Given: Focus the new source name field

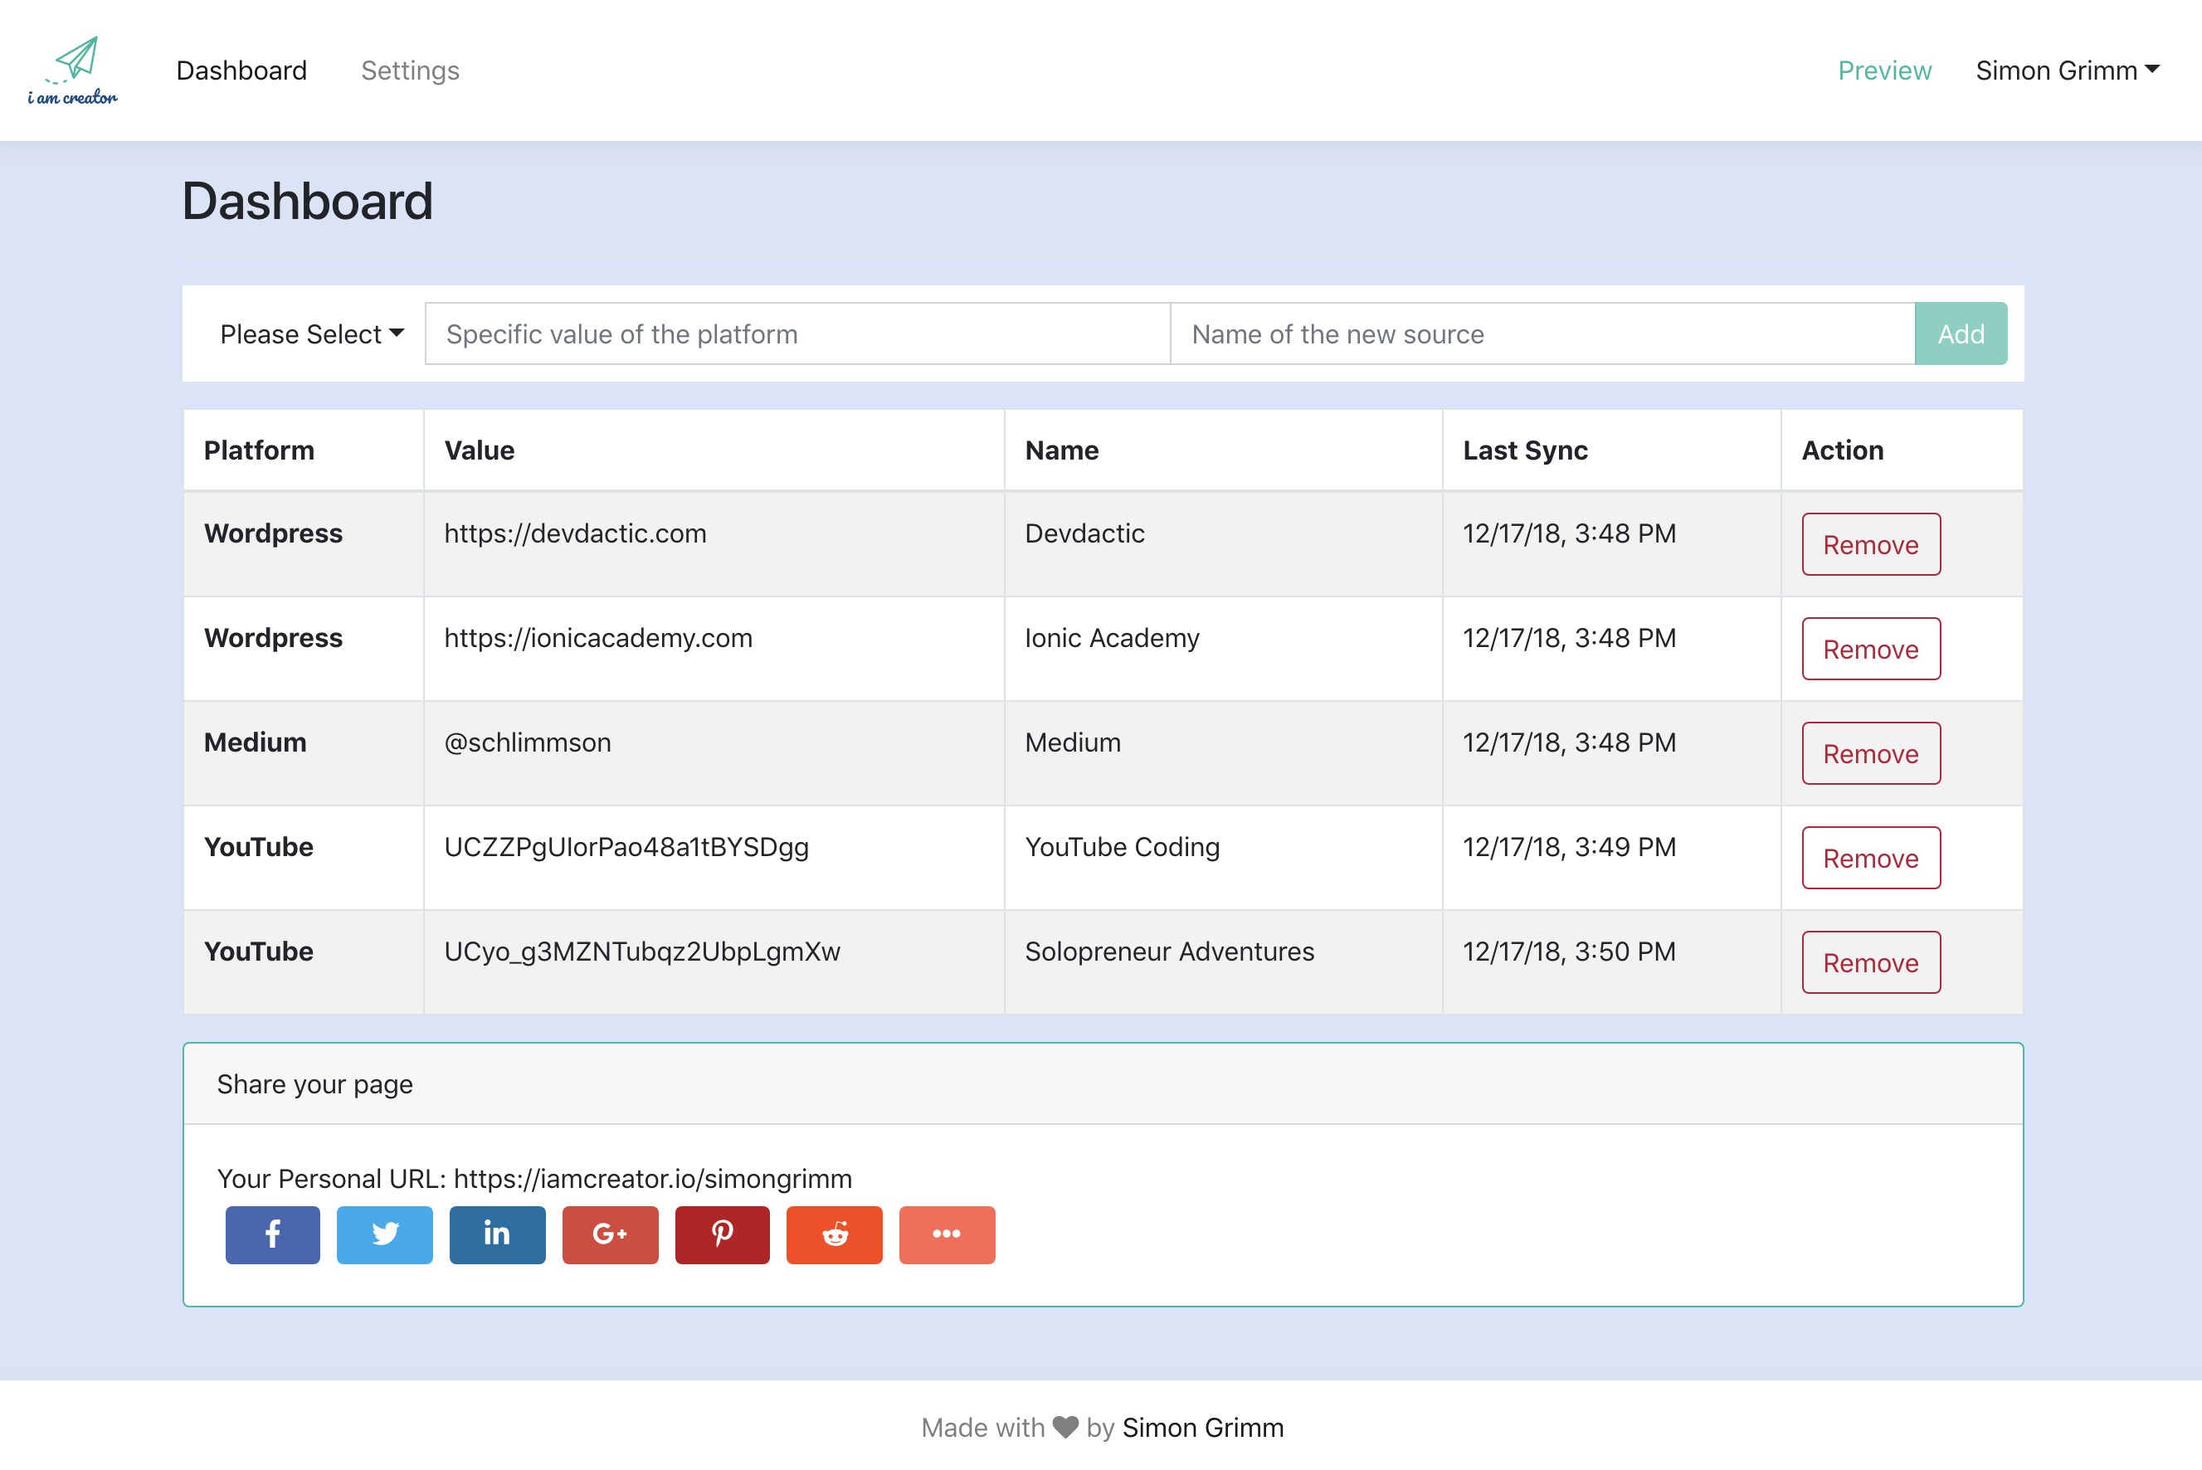Looking at the screenshot, I should coord(1542,333).
